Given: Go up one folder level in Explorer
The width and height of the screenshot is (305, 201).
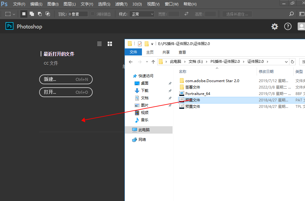Looking at the screenshot, I should [x=153, y=62].
